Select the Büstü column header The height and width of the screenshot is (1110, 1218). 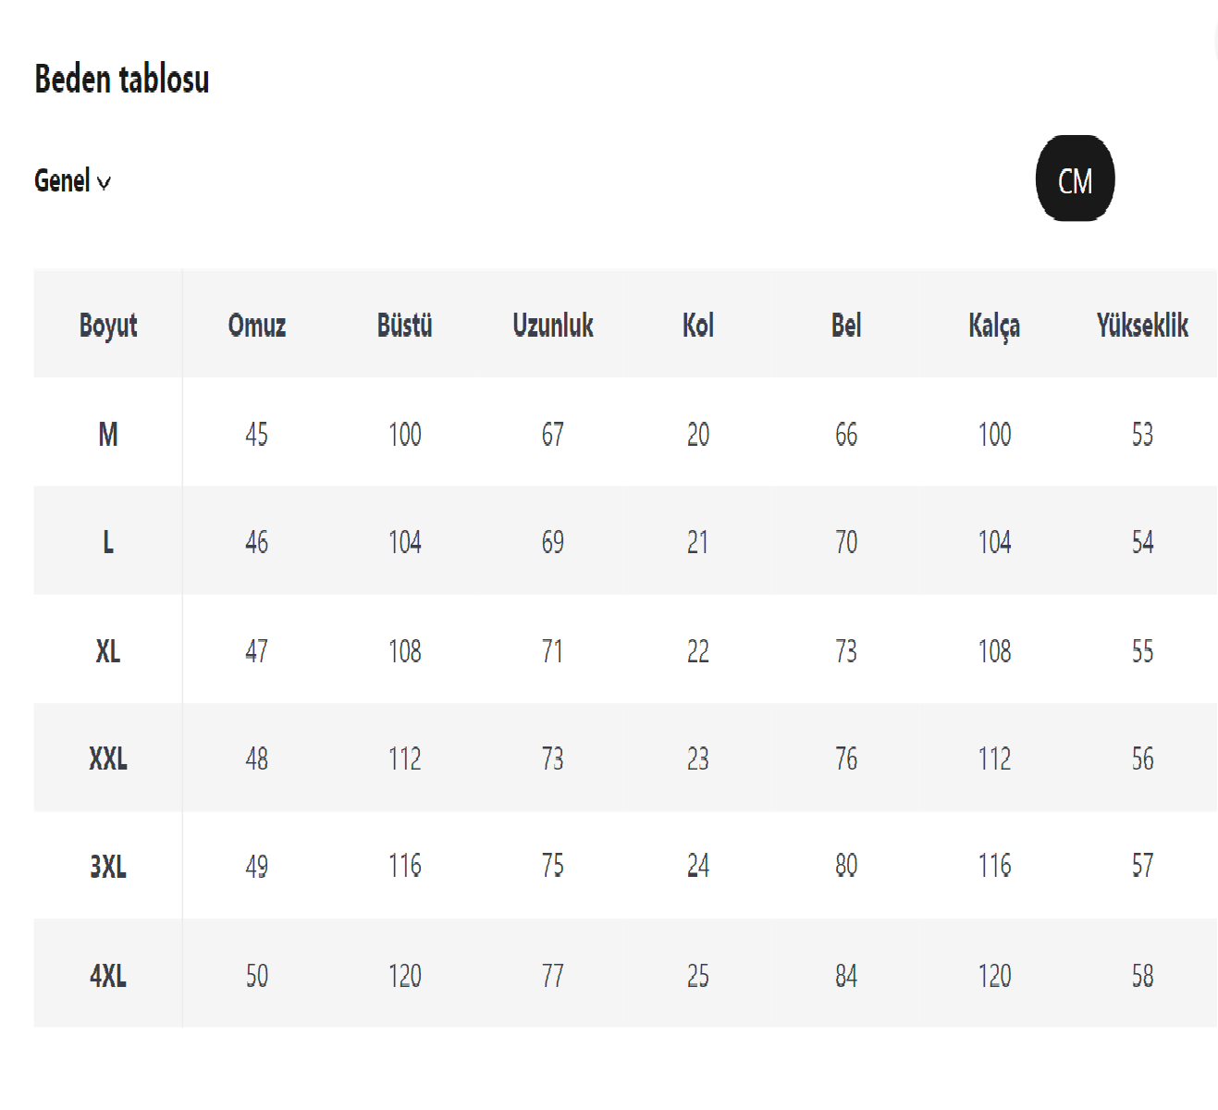405,326
